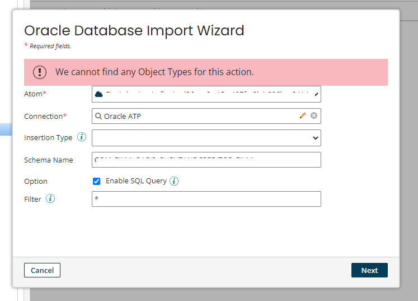Open the Insertion Type info icon

pos(82,137)
